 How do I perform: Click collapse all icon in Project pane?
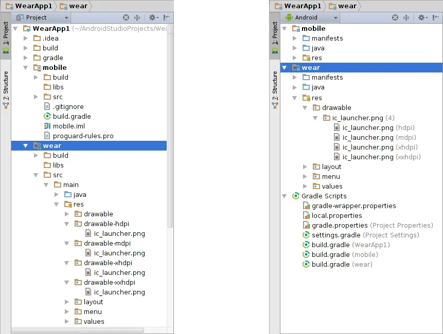137,17
